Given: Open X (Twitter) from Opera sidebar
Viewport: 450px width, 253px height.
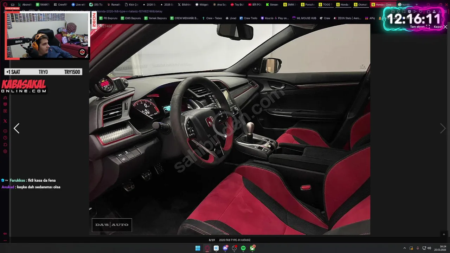Looking at the screenshot, I should point(5,121).
